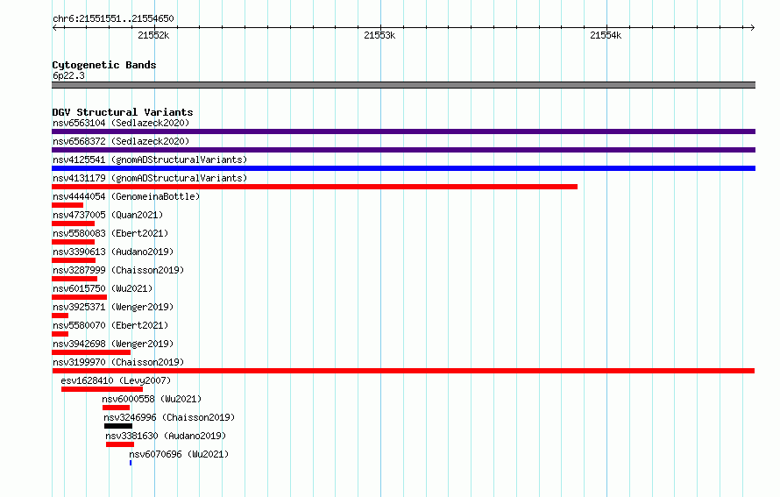Click the red bar under nsv3287999
The height and width of the screenshot is (497, 780).
click(74, 279)
